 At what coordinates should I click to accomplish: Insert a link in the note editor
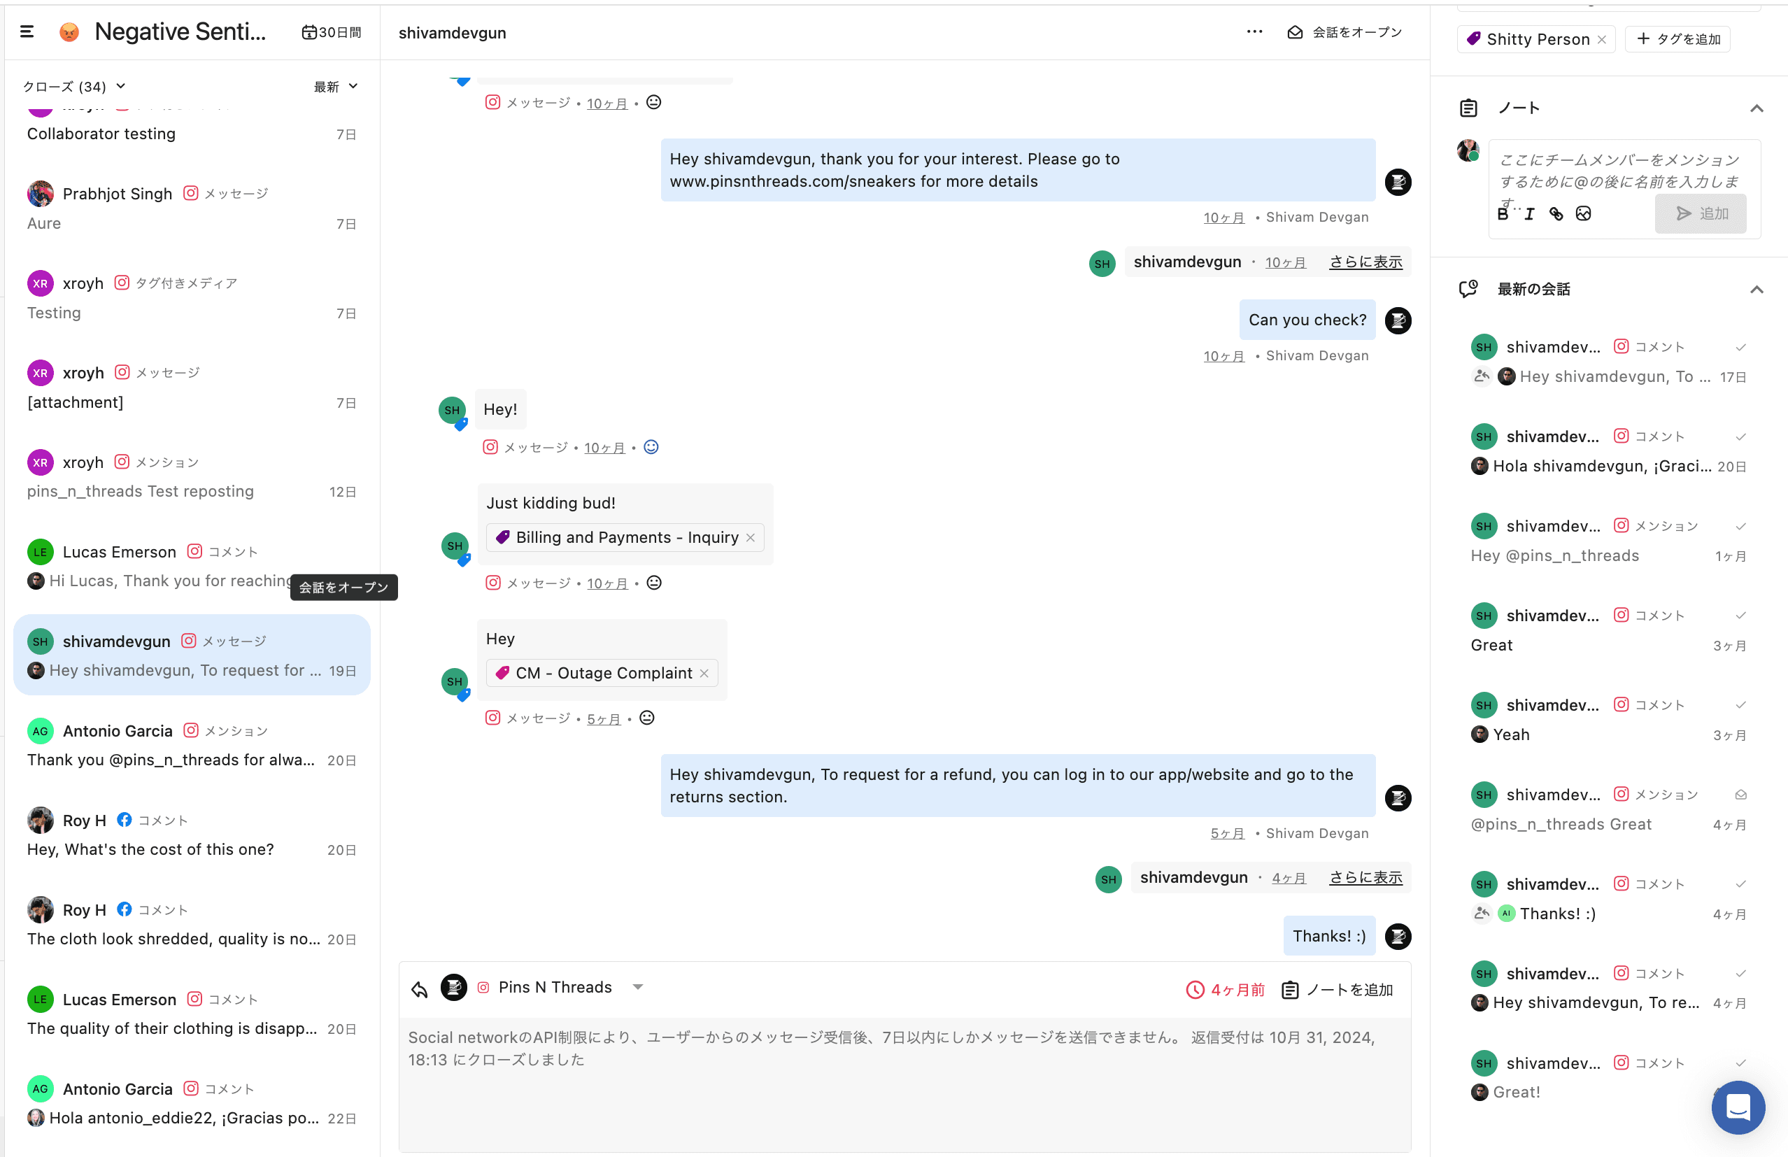pyautogui.click(x=1556, y=214)
